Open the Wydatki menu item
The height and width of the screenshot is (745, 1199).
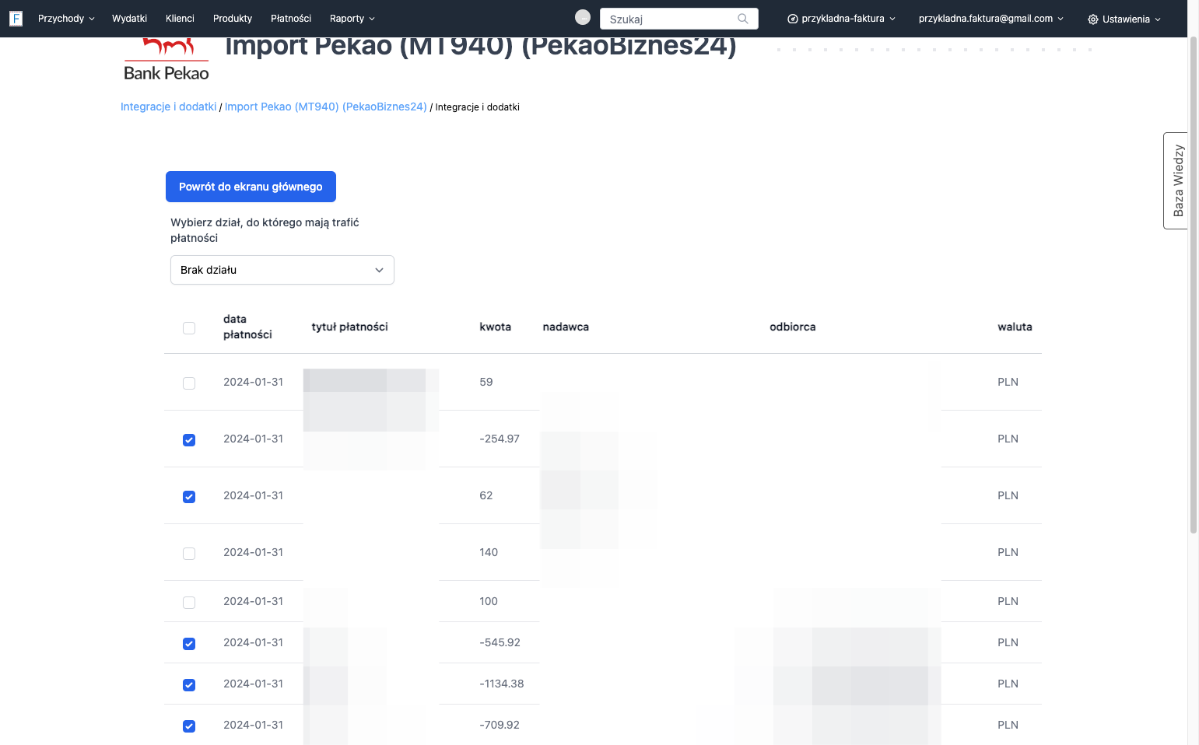tap(129, 19)
